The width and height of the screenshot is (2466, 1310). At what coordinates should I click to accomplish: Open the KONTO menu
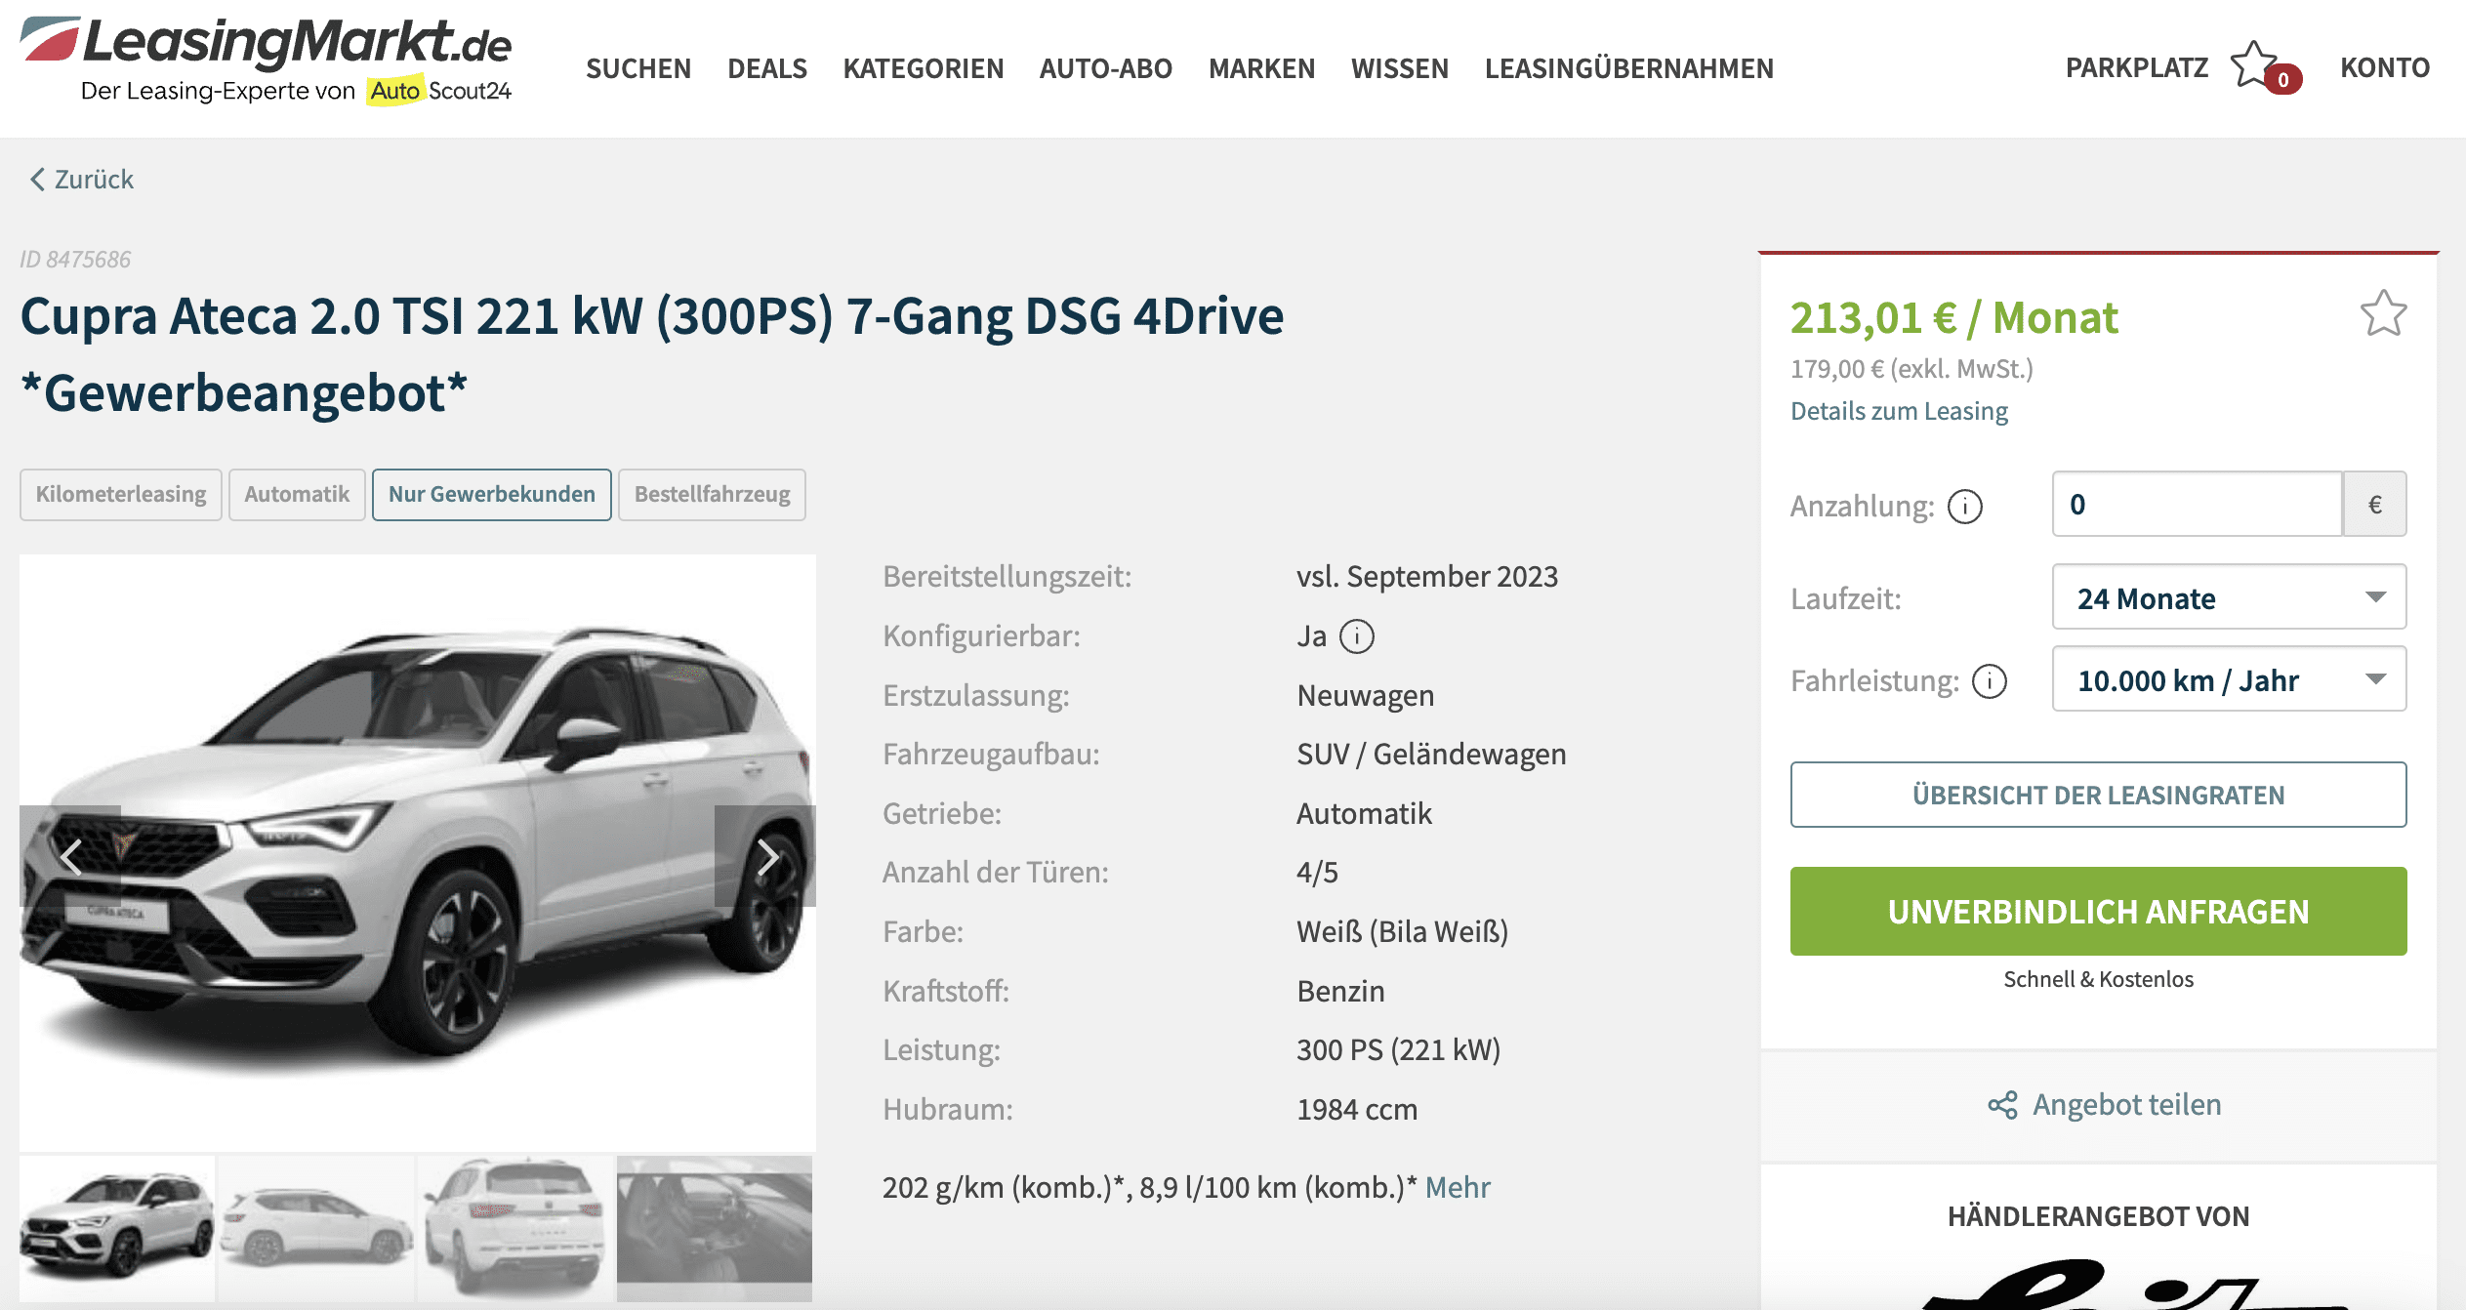coord(2385,67)
